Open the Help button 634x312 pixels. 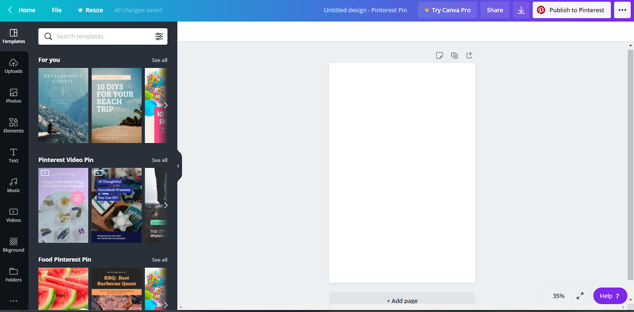coord(610,296)
